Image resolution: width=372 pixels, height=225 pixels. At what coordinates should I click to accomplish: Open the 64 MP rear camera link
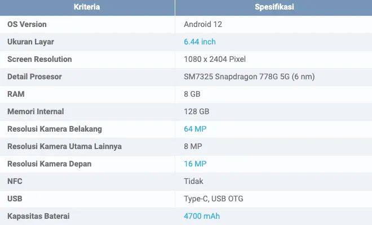tap(195, 129)
